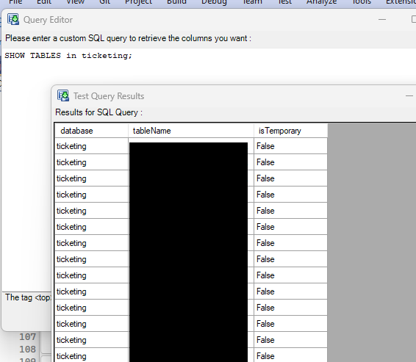Click the Test Query Results window icon
The width and height of the screenshot is (416, 362).
63,95
